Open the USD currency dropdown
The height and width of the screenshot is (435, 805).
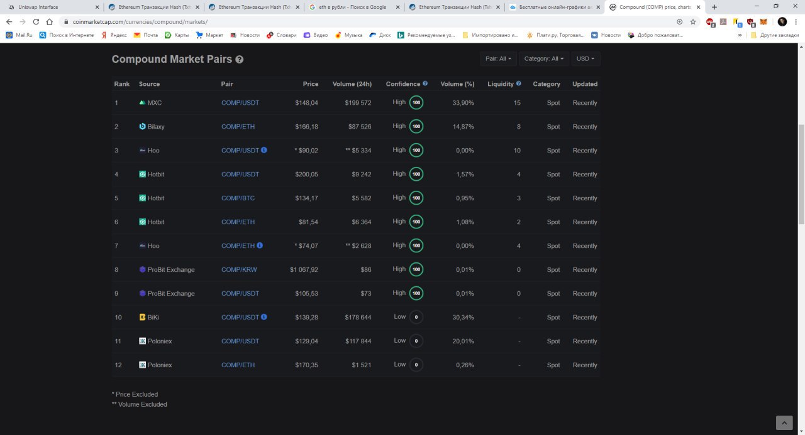pos(586,58)
